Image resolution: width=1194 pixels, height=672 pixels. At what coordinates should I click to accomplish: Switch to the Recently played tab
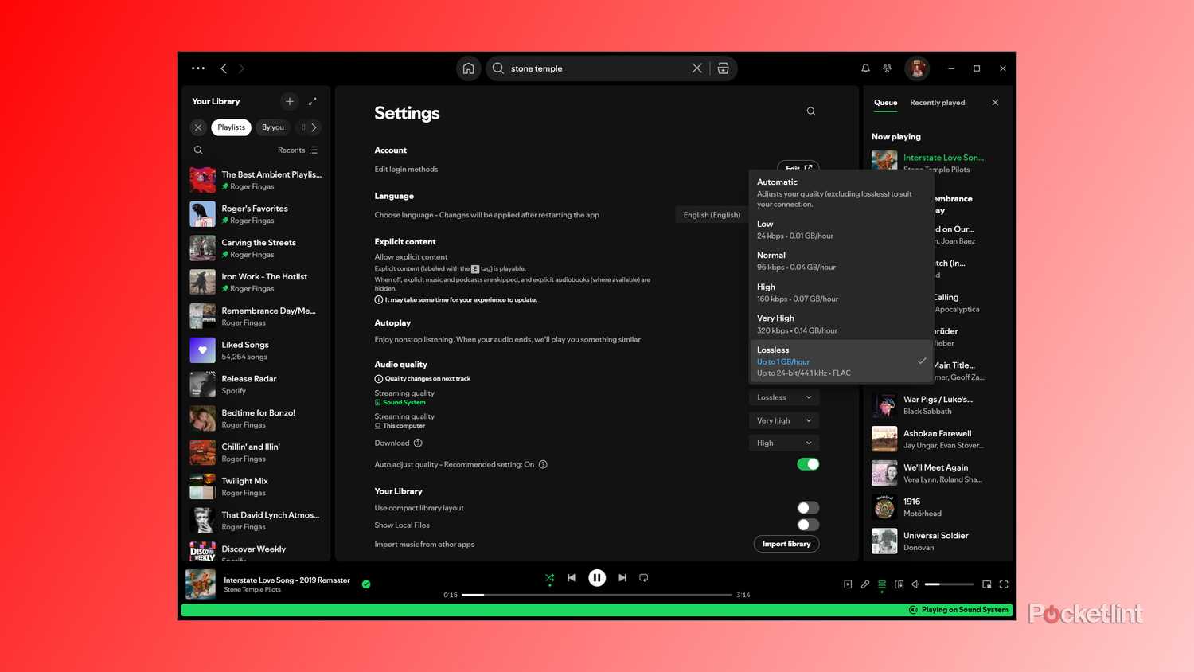[x=937, y=102]
